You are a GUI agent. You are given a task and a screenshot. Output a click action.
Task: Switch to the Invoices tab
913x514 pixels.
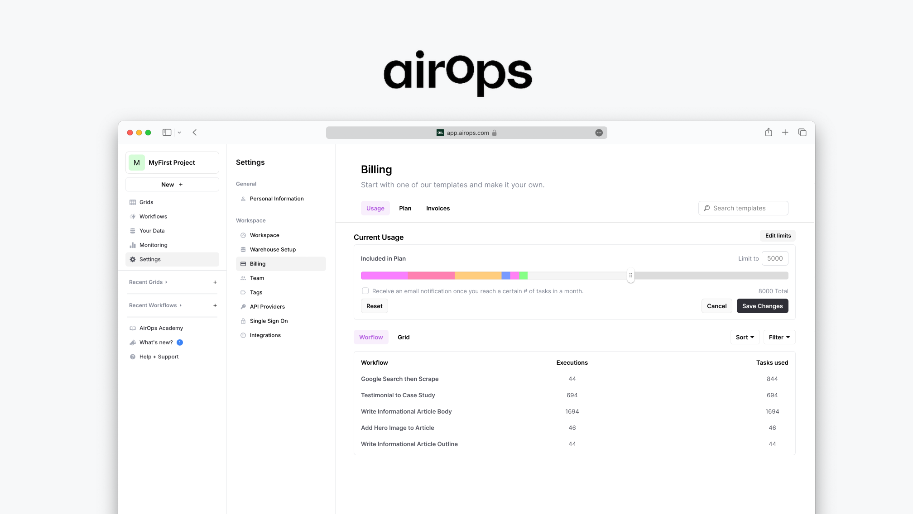[437, 209]
